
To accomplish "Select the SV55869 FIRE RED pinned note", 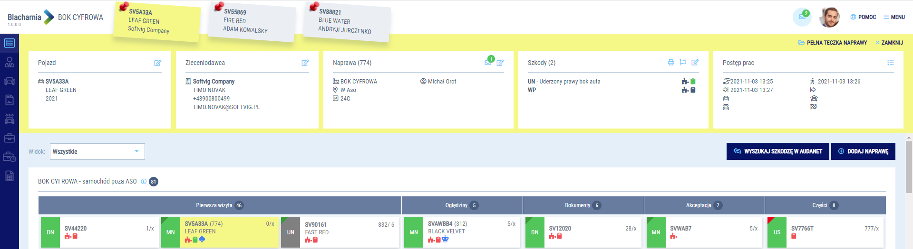I will coord(251,21).
